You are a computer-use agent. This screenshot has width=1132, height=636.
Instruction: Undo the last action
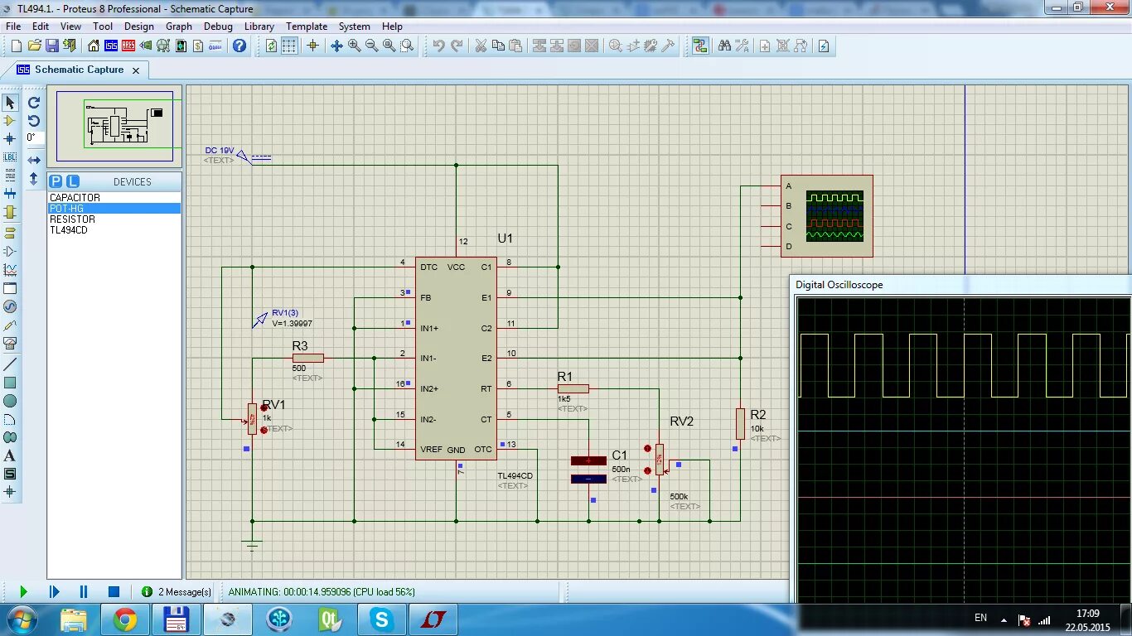point(438,46)
